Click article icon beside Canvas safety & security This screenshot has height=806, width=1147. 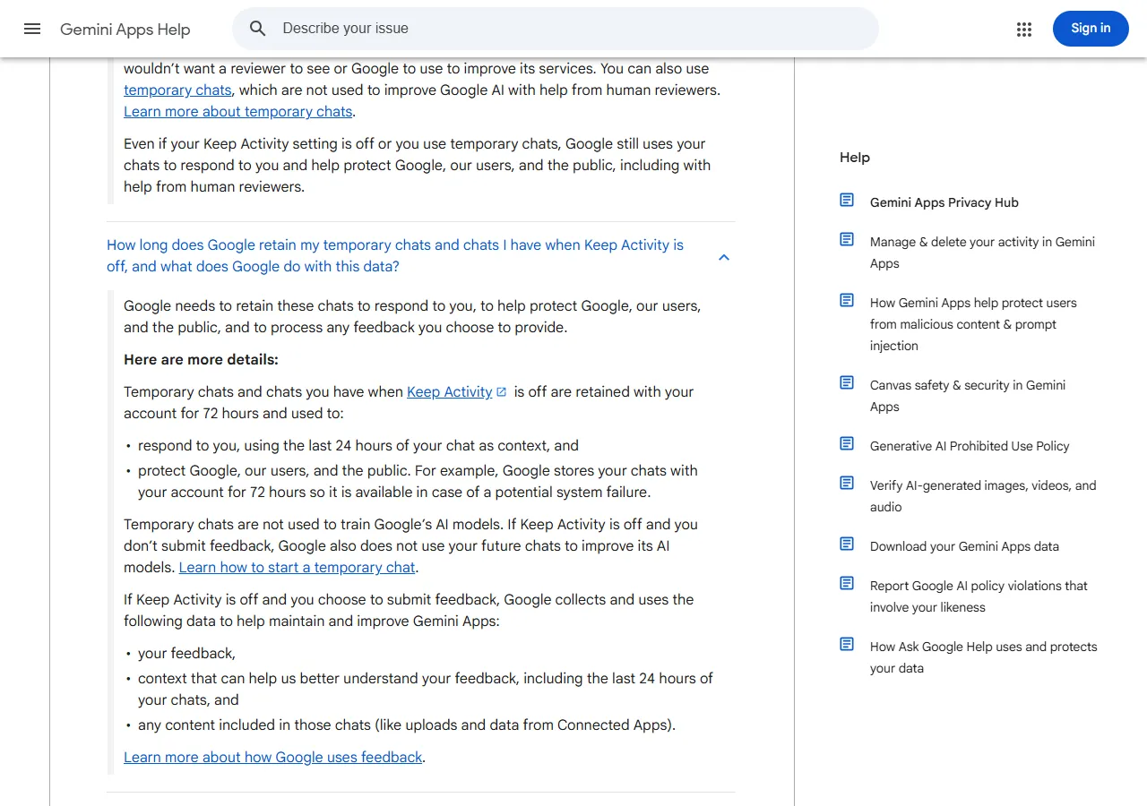847,382
